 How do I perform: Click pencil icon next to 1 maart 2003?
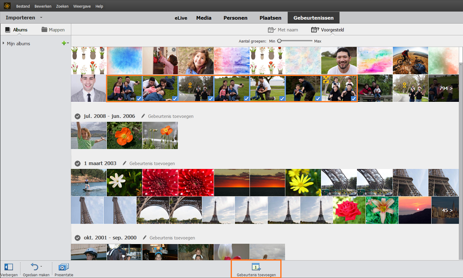tap(125, 163)
